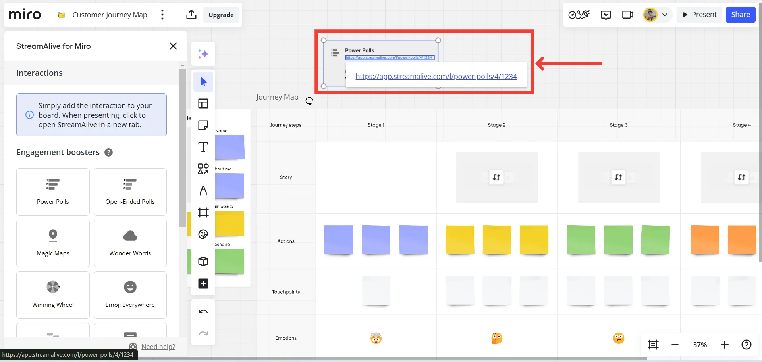Select the first purple Actions sticky note
Viewport: 762px width, 362px height.
(339, 239)
